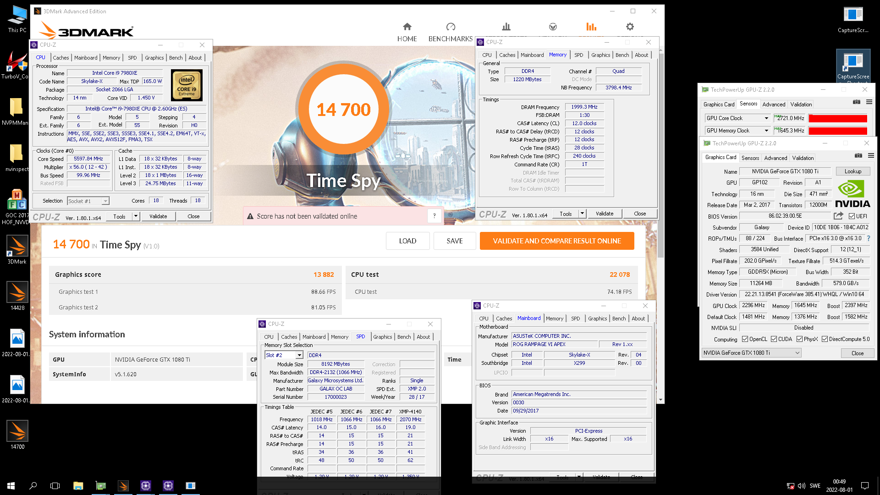Expand Tools arrow in CPU tab CPU-Z window
The height and width of the screenshot is (495, 880).
tap(136, 216)
